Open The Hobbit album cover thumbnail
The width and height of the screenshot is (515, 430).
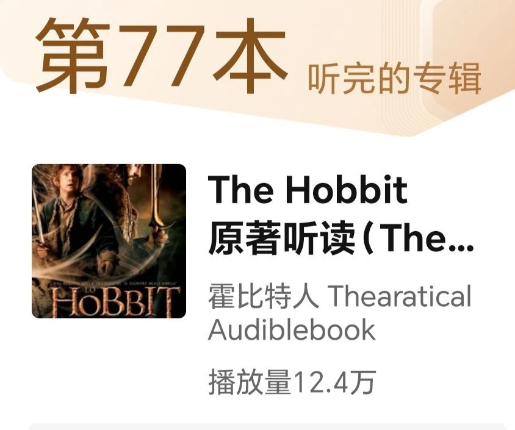[109, 241]
